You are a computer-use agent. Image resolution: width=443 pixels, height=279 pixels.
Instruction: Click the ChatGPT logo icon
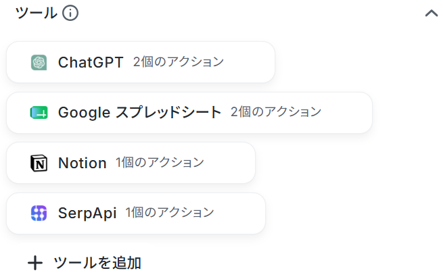39,62
